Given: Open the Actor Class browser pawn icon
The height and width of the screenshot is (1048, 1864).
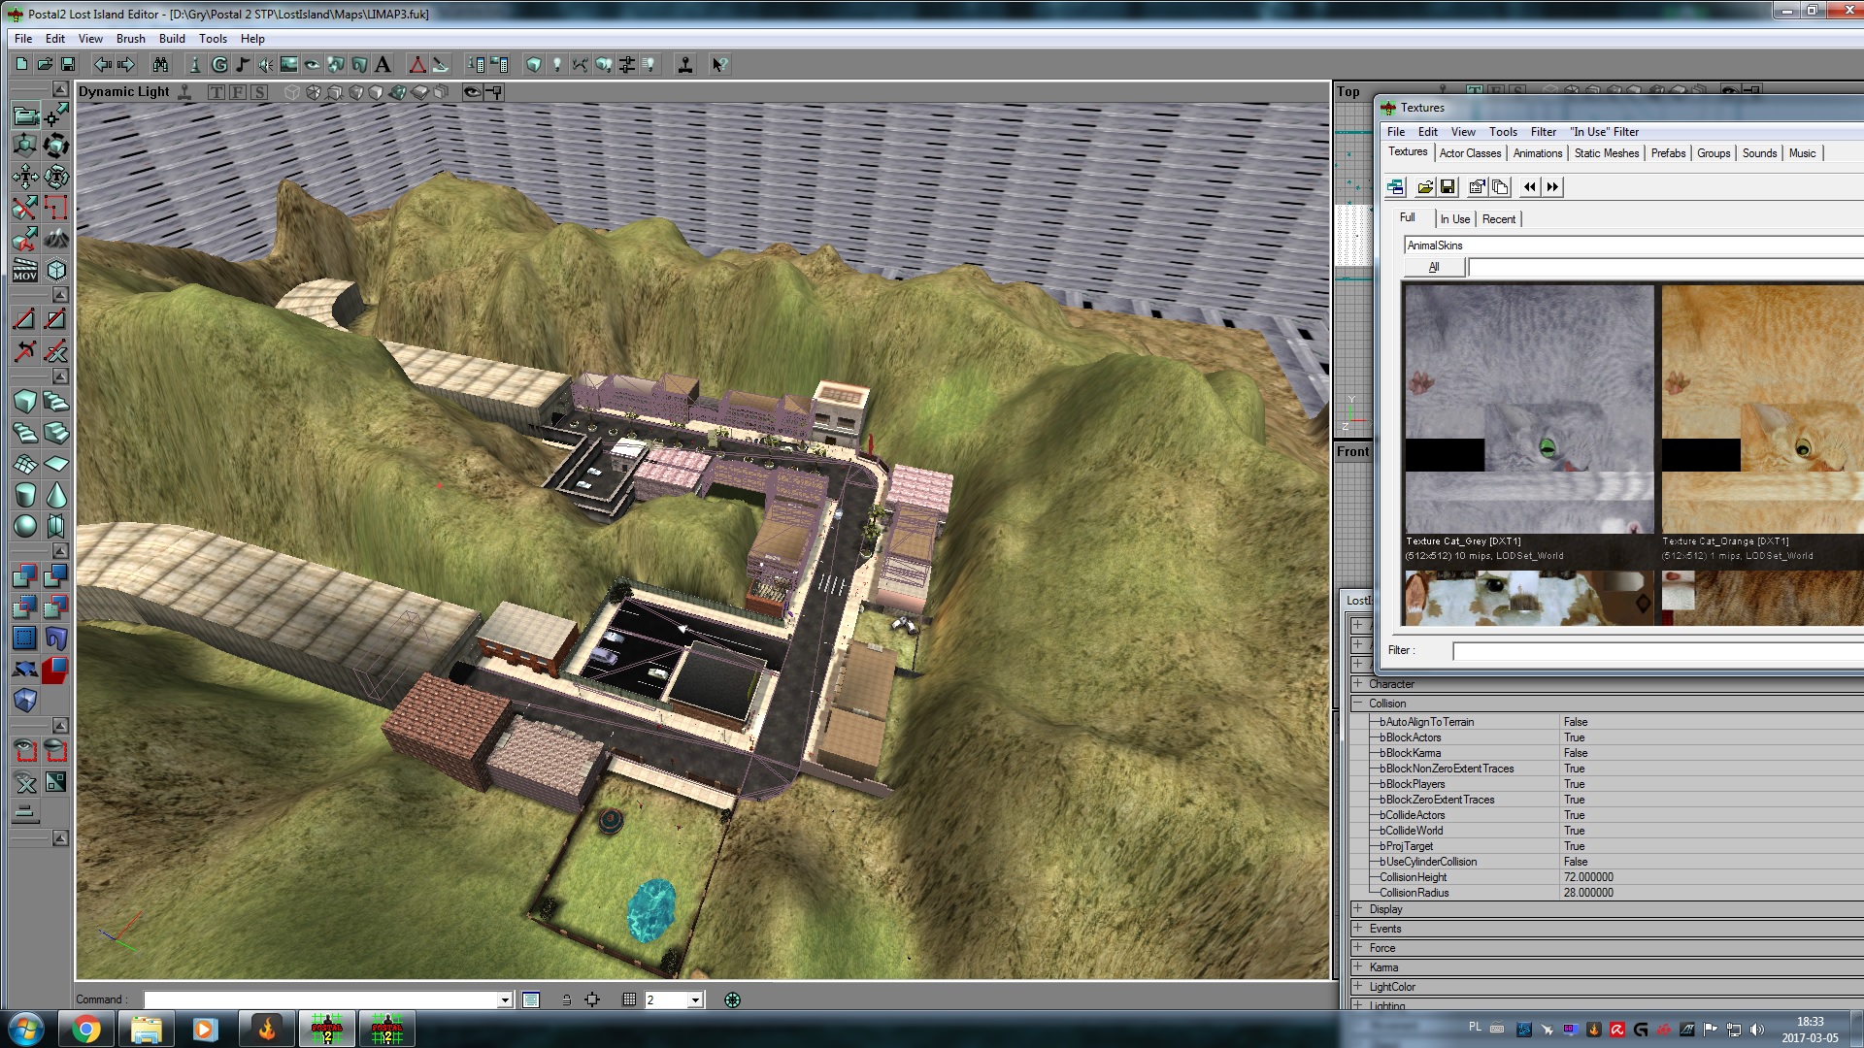Looking at the screenshot, I should (x=195, y=64).
